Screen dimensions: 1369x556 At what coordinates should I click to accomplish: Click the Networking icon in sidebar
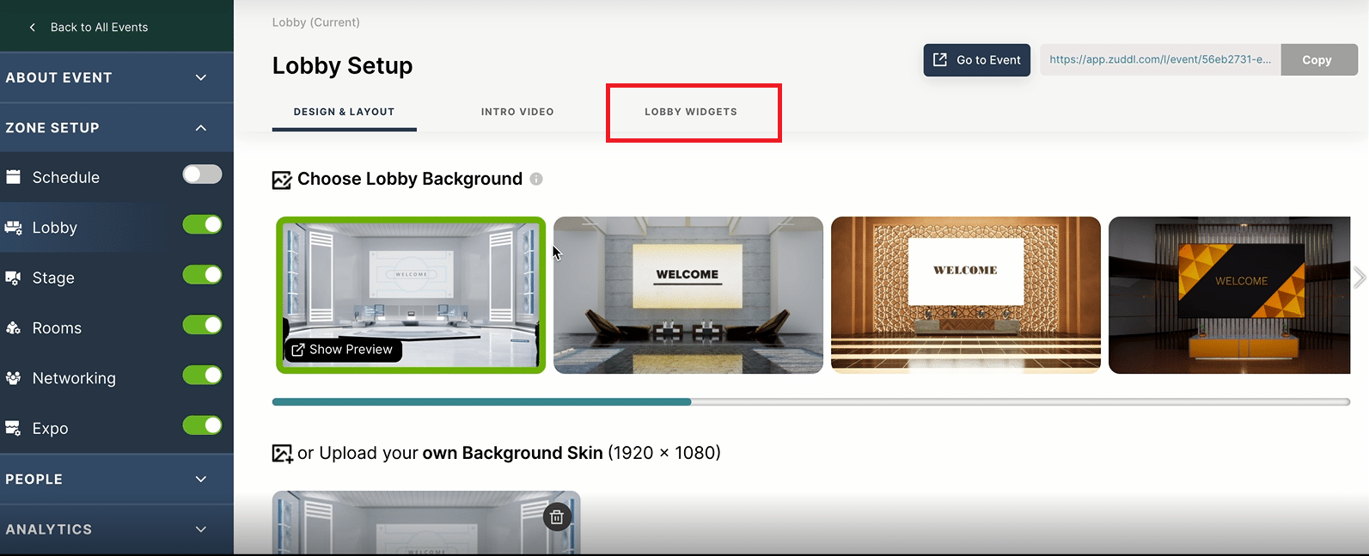pyautogui.click(x=14, y=378)
